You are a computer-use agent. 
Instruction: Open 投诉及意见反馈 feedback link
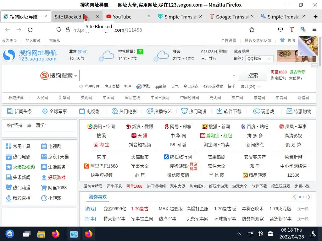point(258,40)
